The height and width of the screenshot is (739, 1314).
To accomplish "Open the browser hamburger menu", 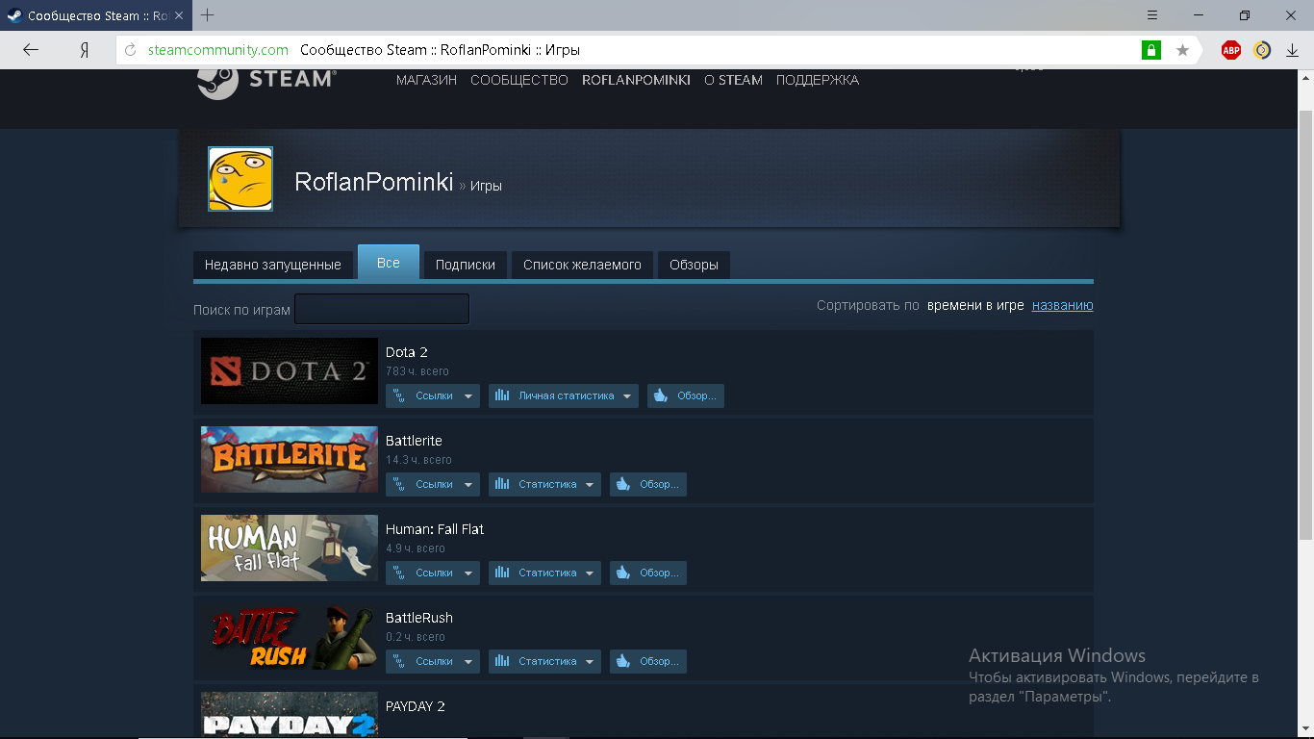I will [x=1152, y=15].
